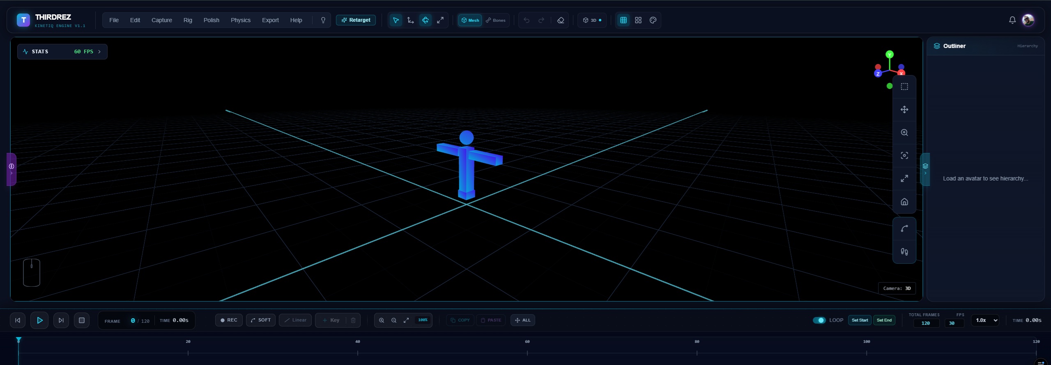Image resolution: width=1051 pixels, height=365 pixels.
Task: Open the Export menu
Action: click(x=270, y=20)
